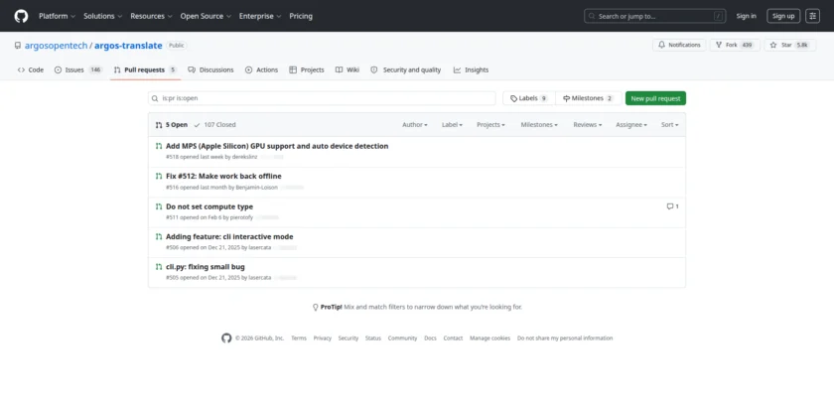Open the footer Status link
The height and width of the screenshot is (402, 834).
373,338
